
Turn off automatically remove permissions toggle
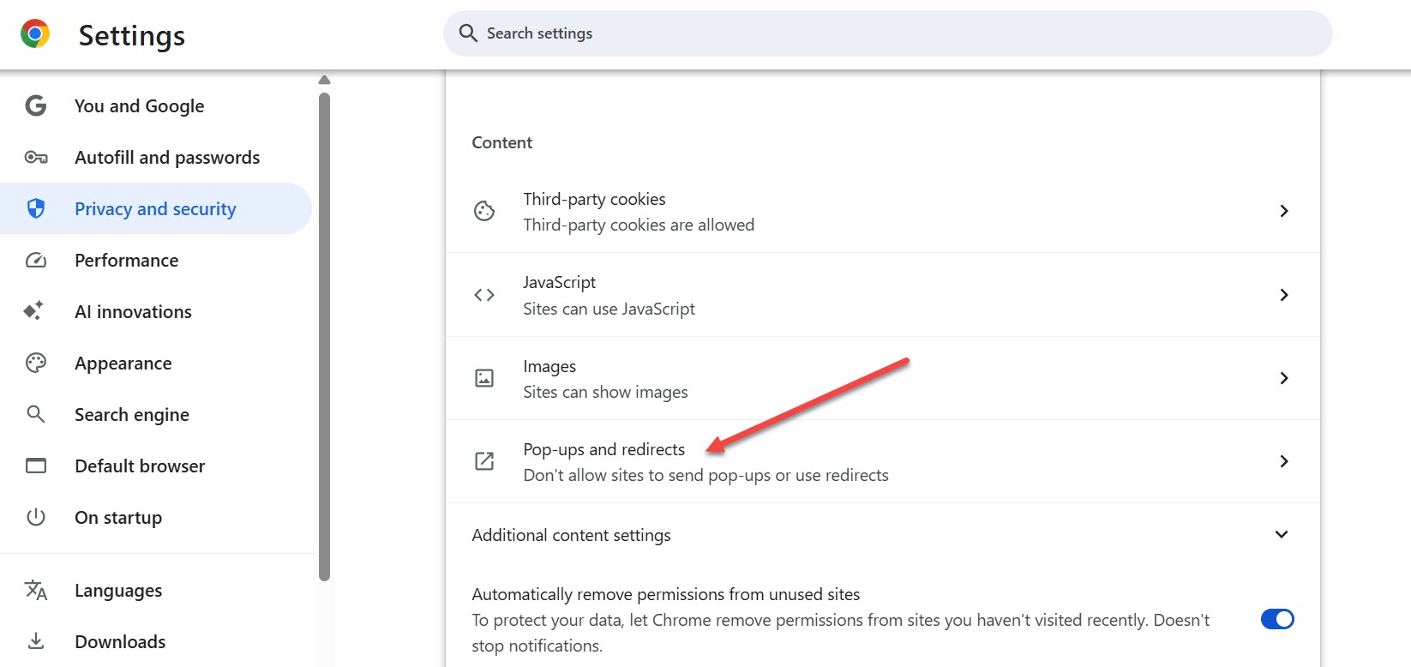pyautogui.click(x=1277, y=619)
